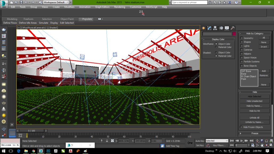Click the Redo arrow icon
This screenshot has width=274, height=154.
33,2
